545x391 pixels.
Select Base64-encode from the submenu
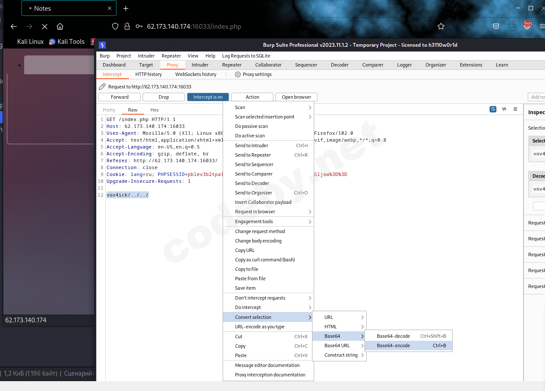coord(393,346)
